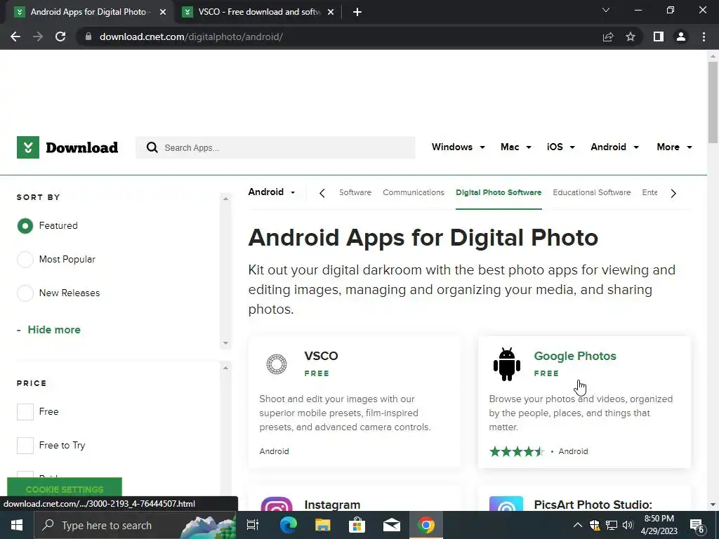Open the tab search chevron in title bar
The image size is (719, 539).
point(606,10)
